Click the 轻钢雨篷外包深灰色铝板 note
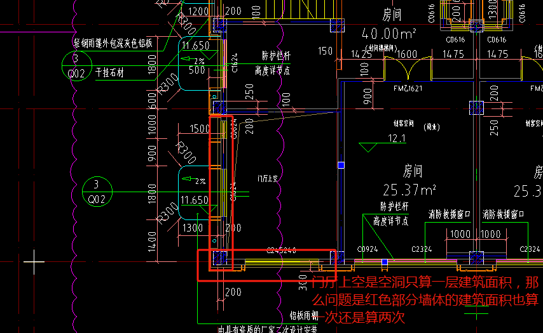Viewport: 543px width, 333px height. pyautogui.click(x=113, y=43)
